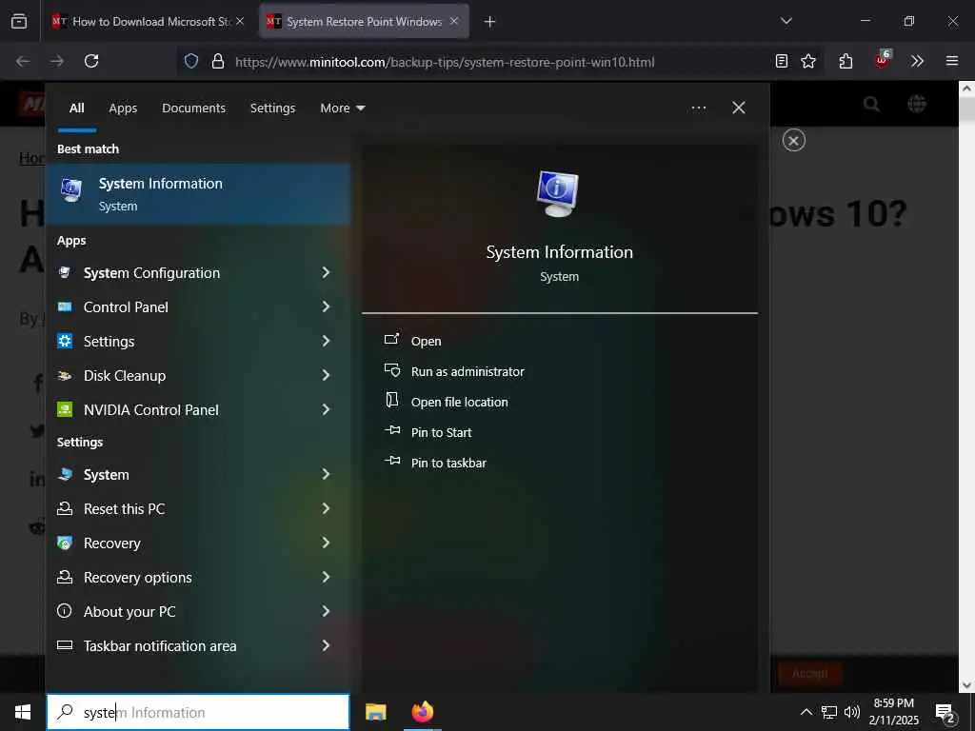Expand Control Panel details arrow
Image resolution: width=975 pixels, height=731 pixels.
coord(326,306)
